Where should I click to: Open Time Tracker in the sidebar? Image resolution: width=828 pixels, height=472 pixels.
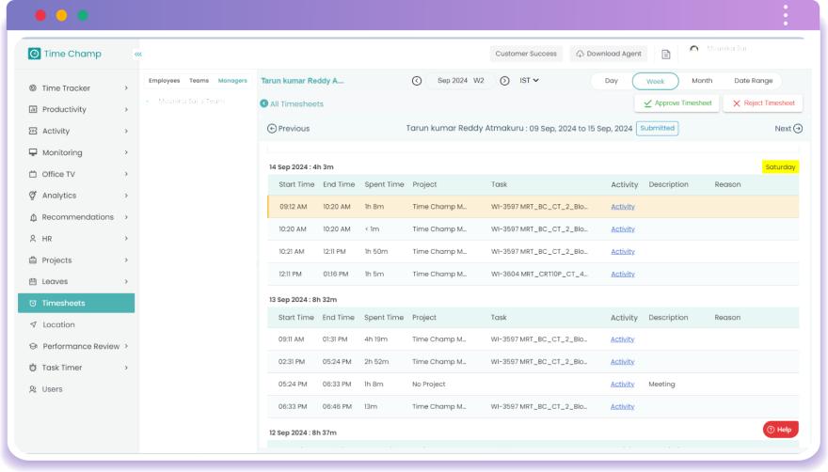[66, 88]
